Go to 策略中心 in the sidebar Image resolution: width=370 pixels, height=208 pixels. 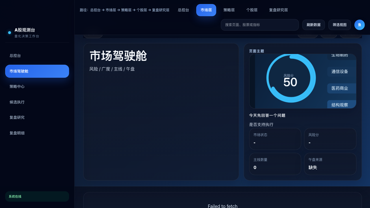(x=37, y=86)
